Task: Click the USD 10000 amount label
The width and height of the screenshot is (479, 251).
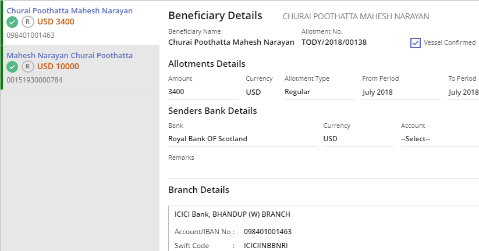Action: pos(58,66)
